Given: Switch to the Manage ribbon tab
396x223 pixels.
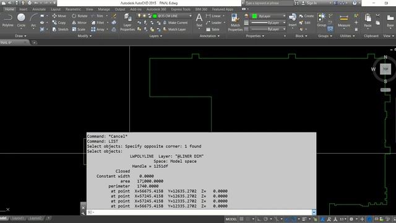Looking at the screenshot, I should pos(104,9).
